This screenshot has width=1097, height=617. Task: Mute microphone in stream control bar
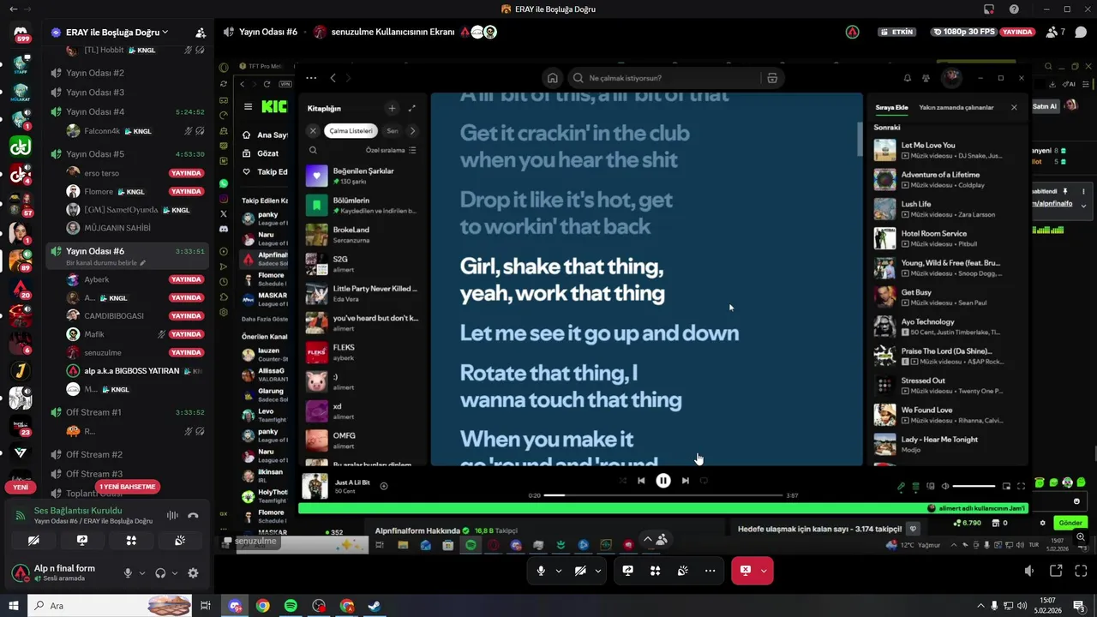[541, 571]
